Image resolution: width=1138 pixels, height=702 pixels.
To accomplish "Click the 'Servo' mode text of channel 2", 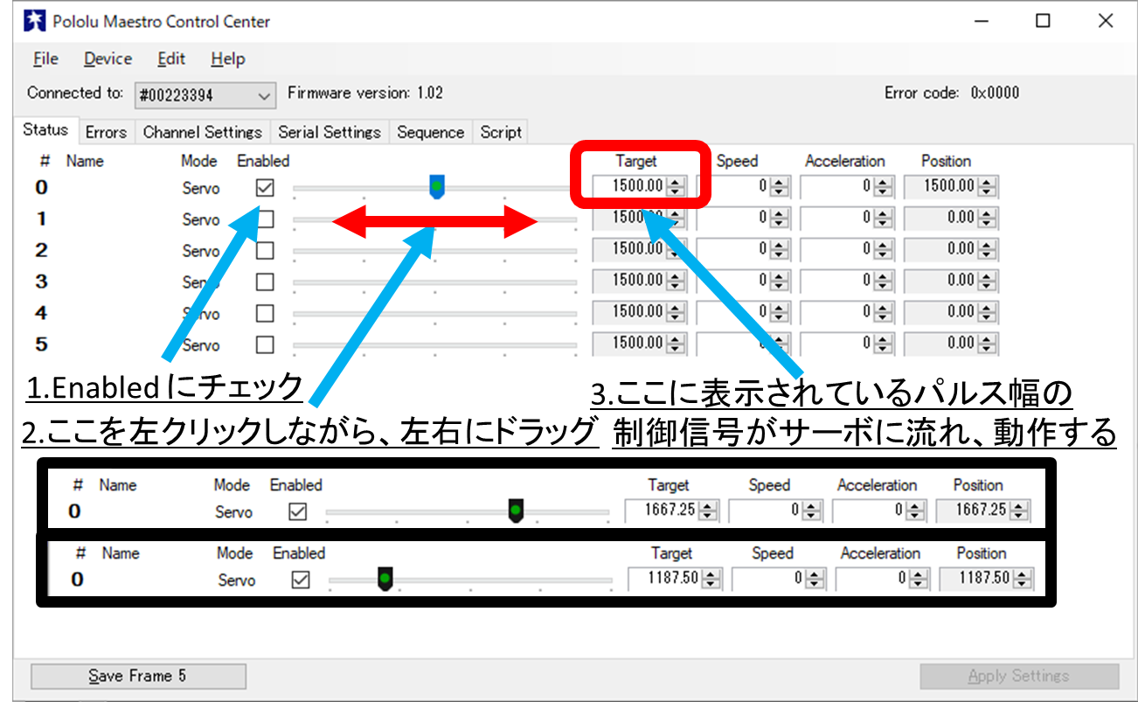I will coord(201,251).
